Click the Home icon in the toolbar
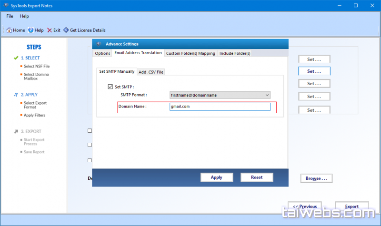 click(x=9, y=30)
